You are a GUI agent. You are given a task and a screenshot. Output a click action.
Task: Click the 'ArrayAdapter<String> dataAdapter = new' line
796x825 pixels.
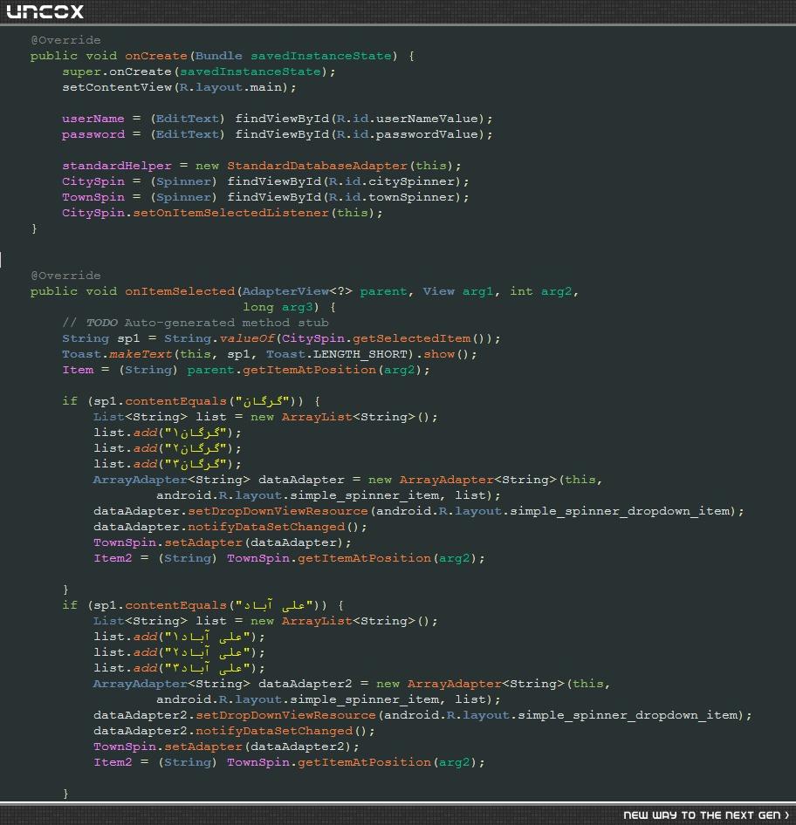coord(347,480)
